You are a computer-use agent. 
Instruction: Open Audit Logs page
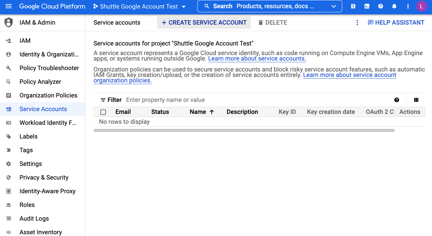34,219
